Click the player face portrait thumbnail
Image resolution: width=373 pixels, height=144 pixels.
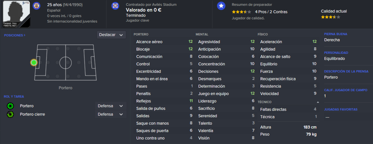(x=16, y=13)
